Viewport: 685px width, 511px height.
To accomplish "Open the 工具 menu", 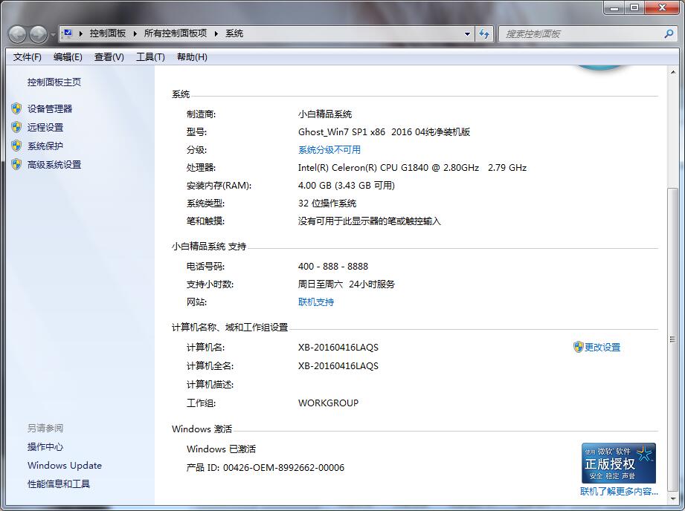I will click(149, 57).
